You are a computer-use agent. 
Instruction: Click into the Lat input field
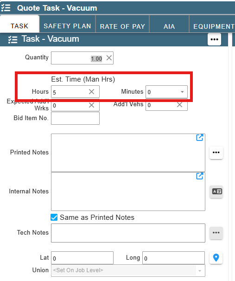click(82, 258)
